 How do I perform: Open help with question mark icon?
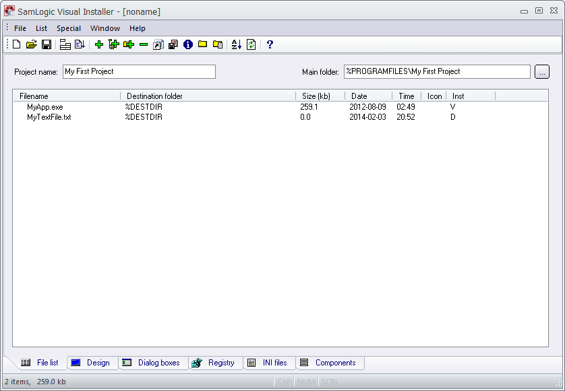click(270, 44)
